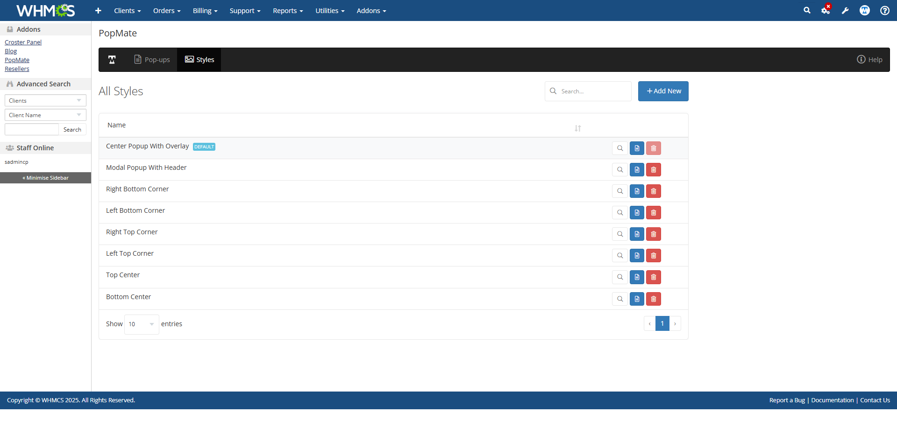
Task: Open the Blog addon link
Action: click(x=11, y=51)
